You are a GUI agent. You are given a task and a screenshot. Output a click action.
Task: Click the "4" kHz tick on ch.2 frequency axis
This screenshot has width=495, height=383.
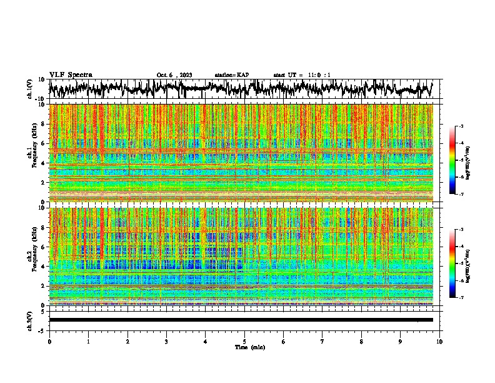[x=44, y=267]
